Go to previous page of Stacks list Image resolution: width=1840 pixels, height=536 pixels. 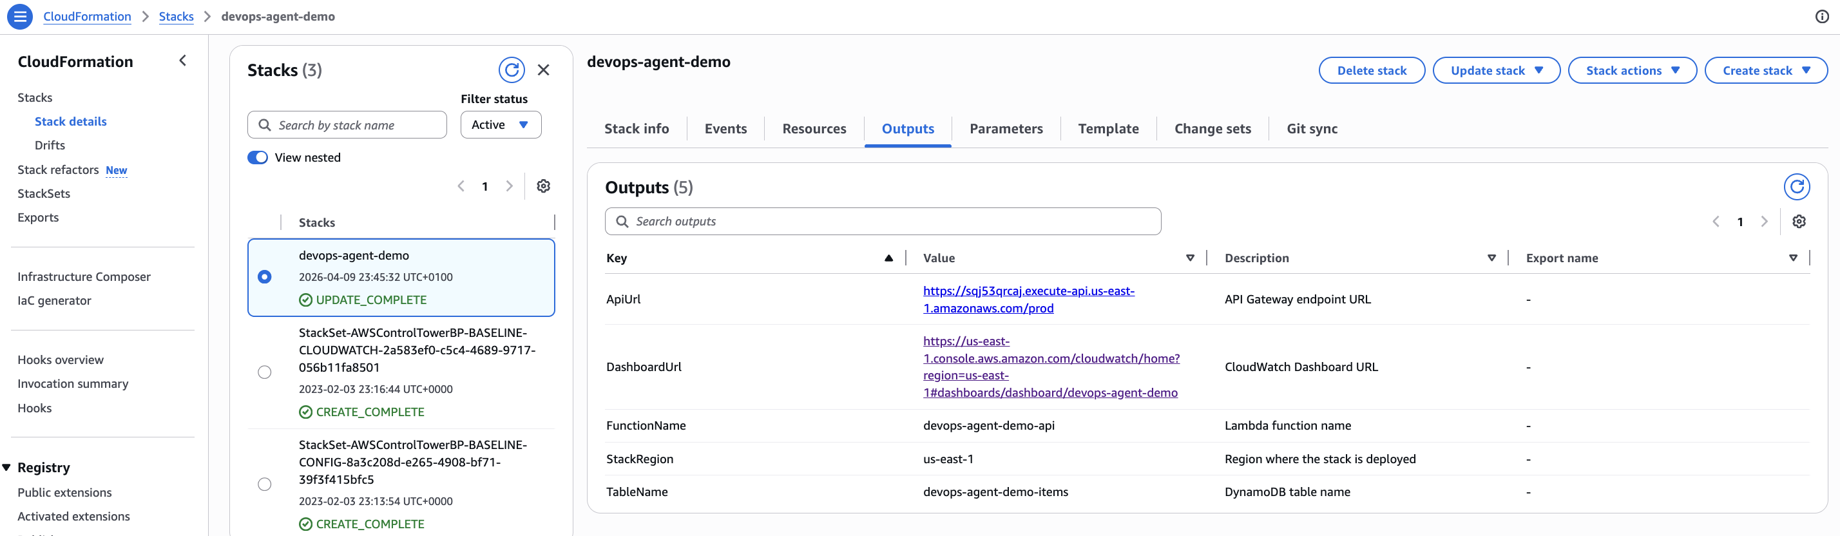[461, 186]
